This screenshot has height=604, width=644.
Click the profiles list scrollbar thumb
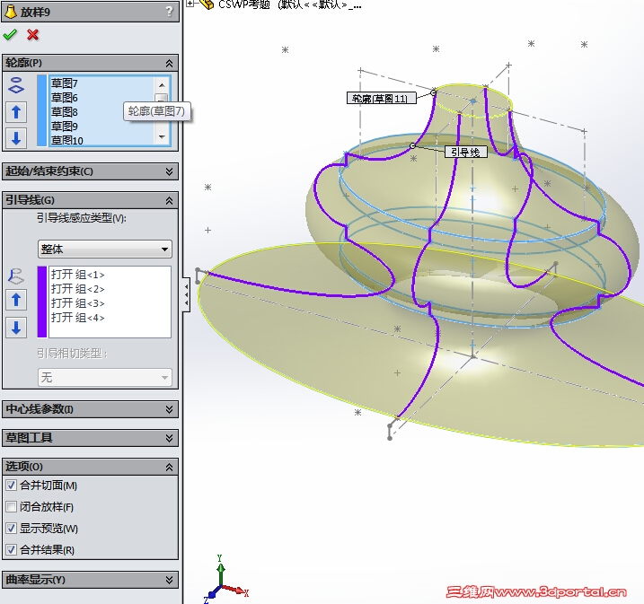[x=162, y=97]
